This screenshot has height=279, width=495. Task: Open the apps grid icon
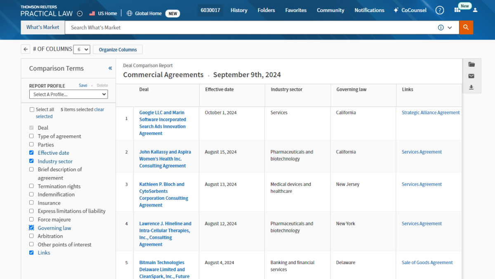click(457, 10)
